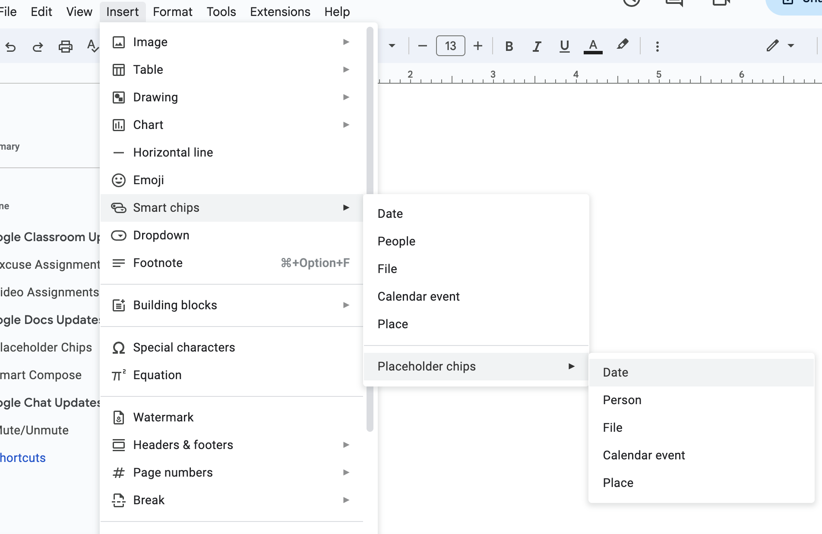Open the Tools menu

point(221,12)
